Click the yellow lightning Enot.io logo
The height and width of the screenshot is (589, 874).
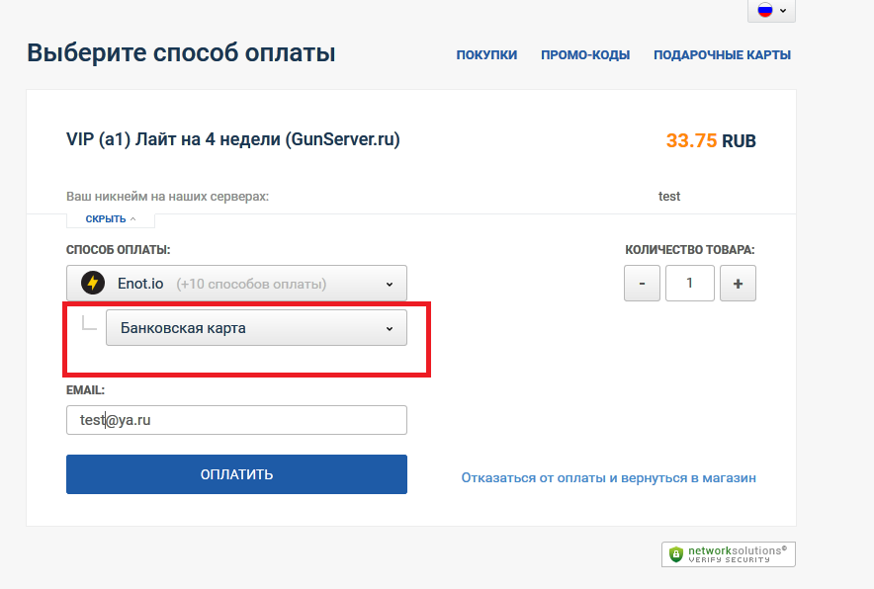[x=93, y=284]
